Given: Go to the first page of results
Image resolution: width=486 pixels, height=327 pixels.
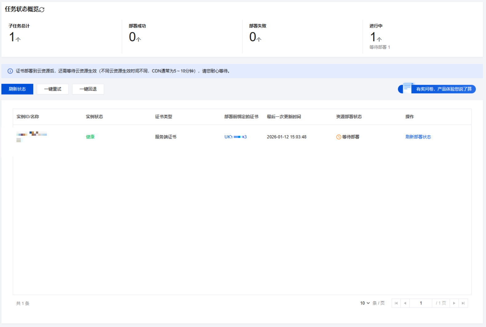Looking at the screenshot, I should tap(396, 303).
